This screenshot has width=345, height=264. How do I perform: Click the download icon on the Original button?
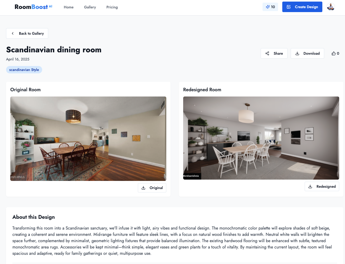coord(143,188)
